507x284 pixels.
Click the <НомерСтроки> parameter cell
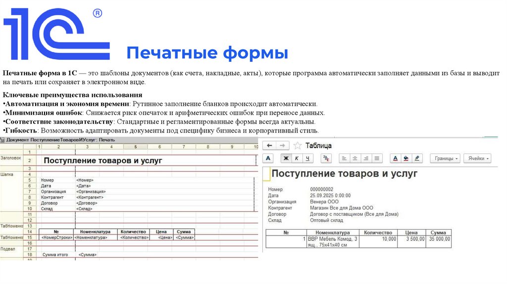pyautogui.click(x=56, y=237)
